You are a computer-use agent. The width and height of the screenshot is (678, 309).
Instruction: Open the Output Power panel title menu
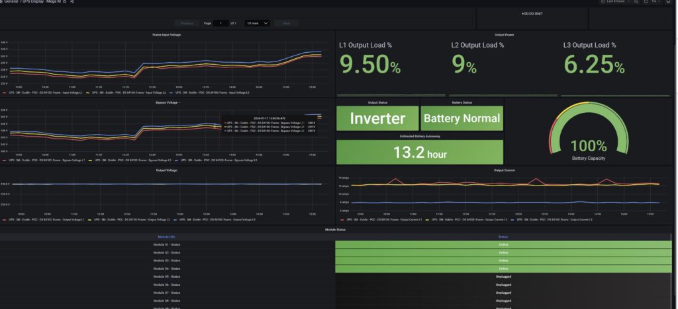pyautogui.click(x=504, y=34)
